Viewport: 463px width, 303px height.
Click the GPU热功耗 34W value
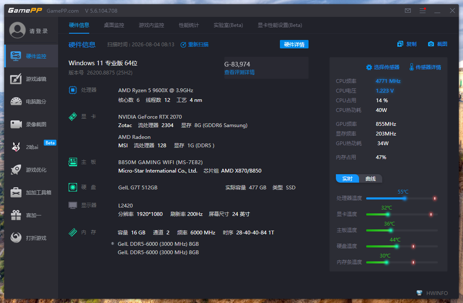[x=383, y=143]
